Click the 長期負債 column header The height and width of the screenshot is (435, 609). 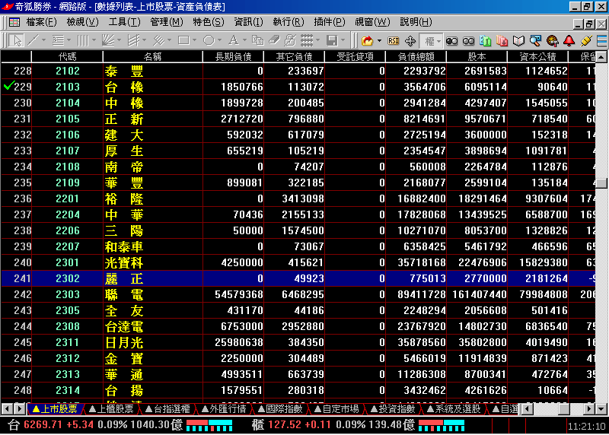233,56
